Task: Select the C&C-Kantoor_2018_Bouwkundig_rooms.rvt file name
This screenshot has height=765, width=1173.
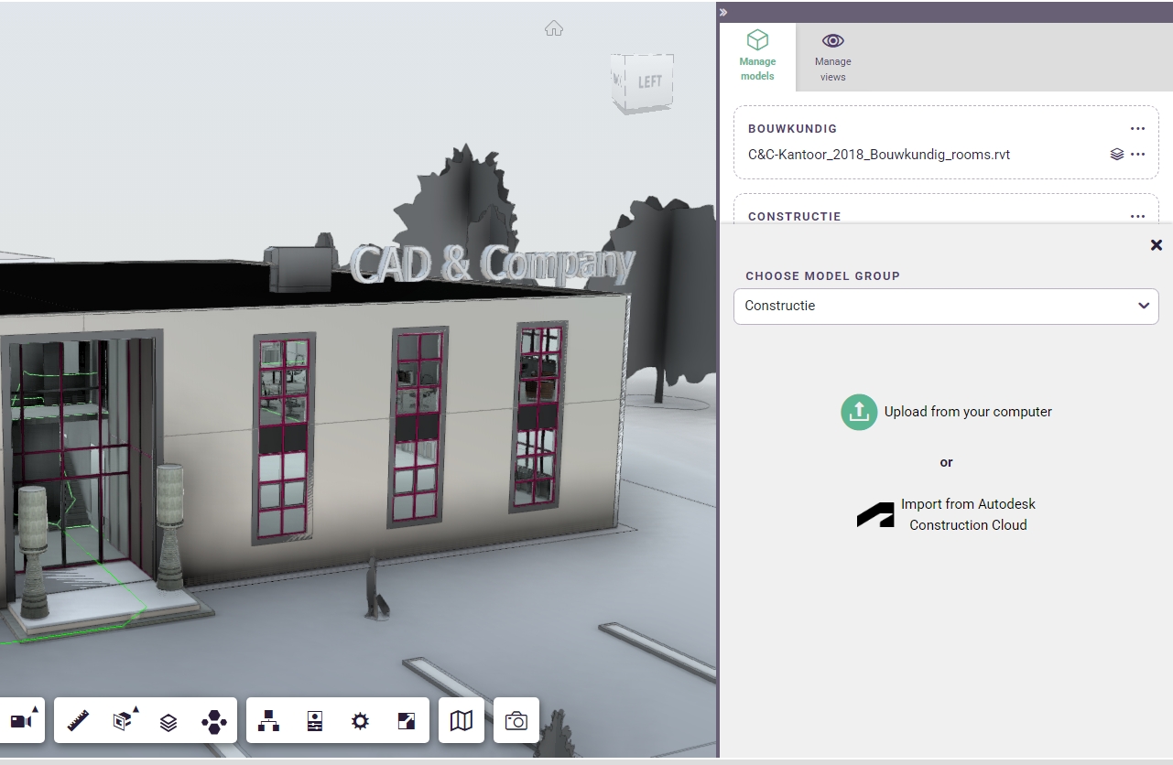Action: pyautogui.click(x=879, y=155)
